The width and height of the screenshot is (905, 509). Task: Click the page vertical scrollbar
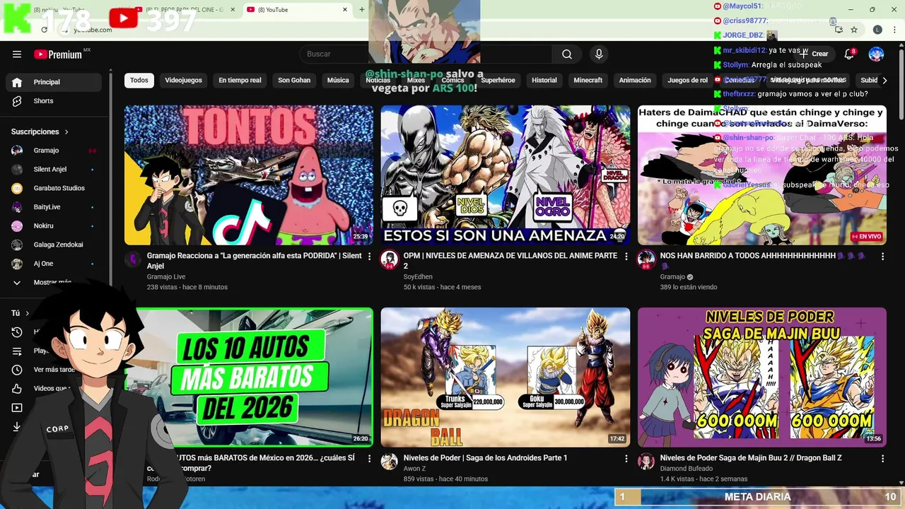click(x=901, y=85)
